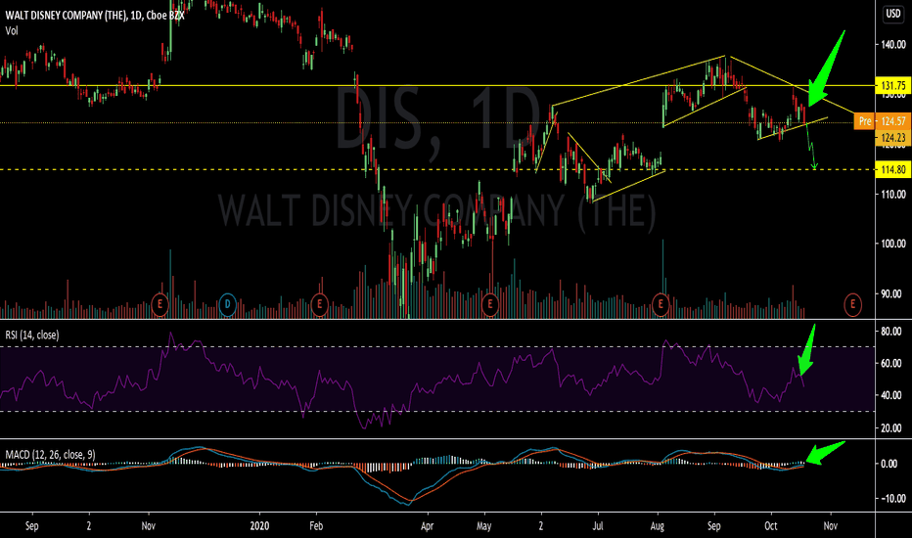Click the Apr label on time axis
Screen dimensions: 912x538
[x=428, y=526]
